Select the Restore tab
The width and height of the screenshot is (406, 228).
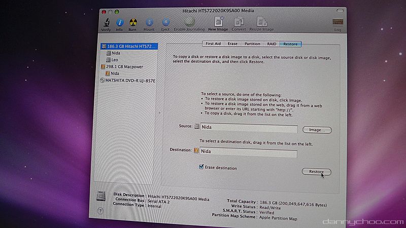coord(290,44)
